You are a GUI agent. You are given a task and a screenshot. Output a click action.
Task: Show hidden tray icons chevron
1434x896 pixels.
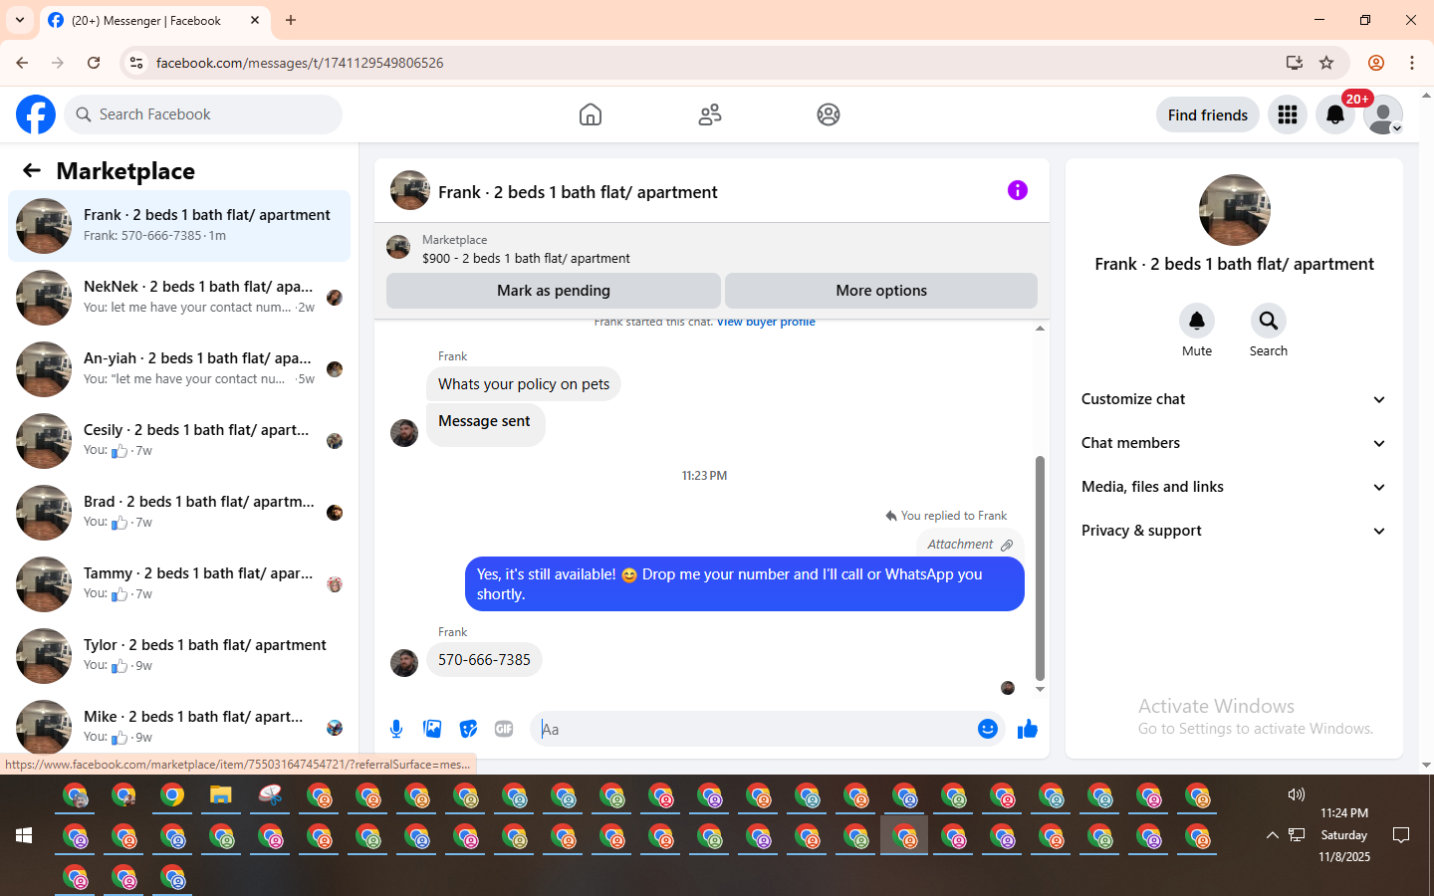coord(1272,835)
